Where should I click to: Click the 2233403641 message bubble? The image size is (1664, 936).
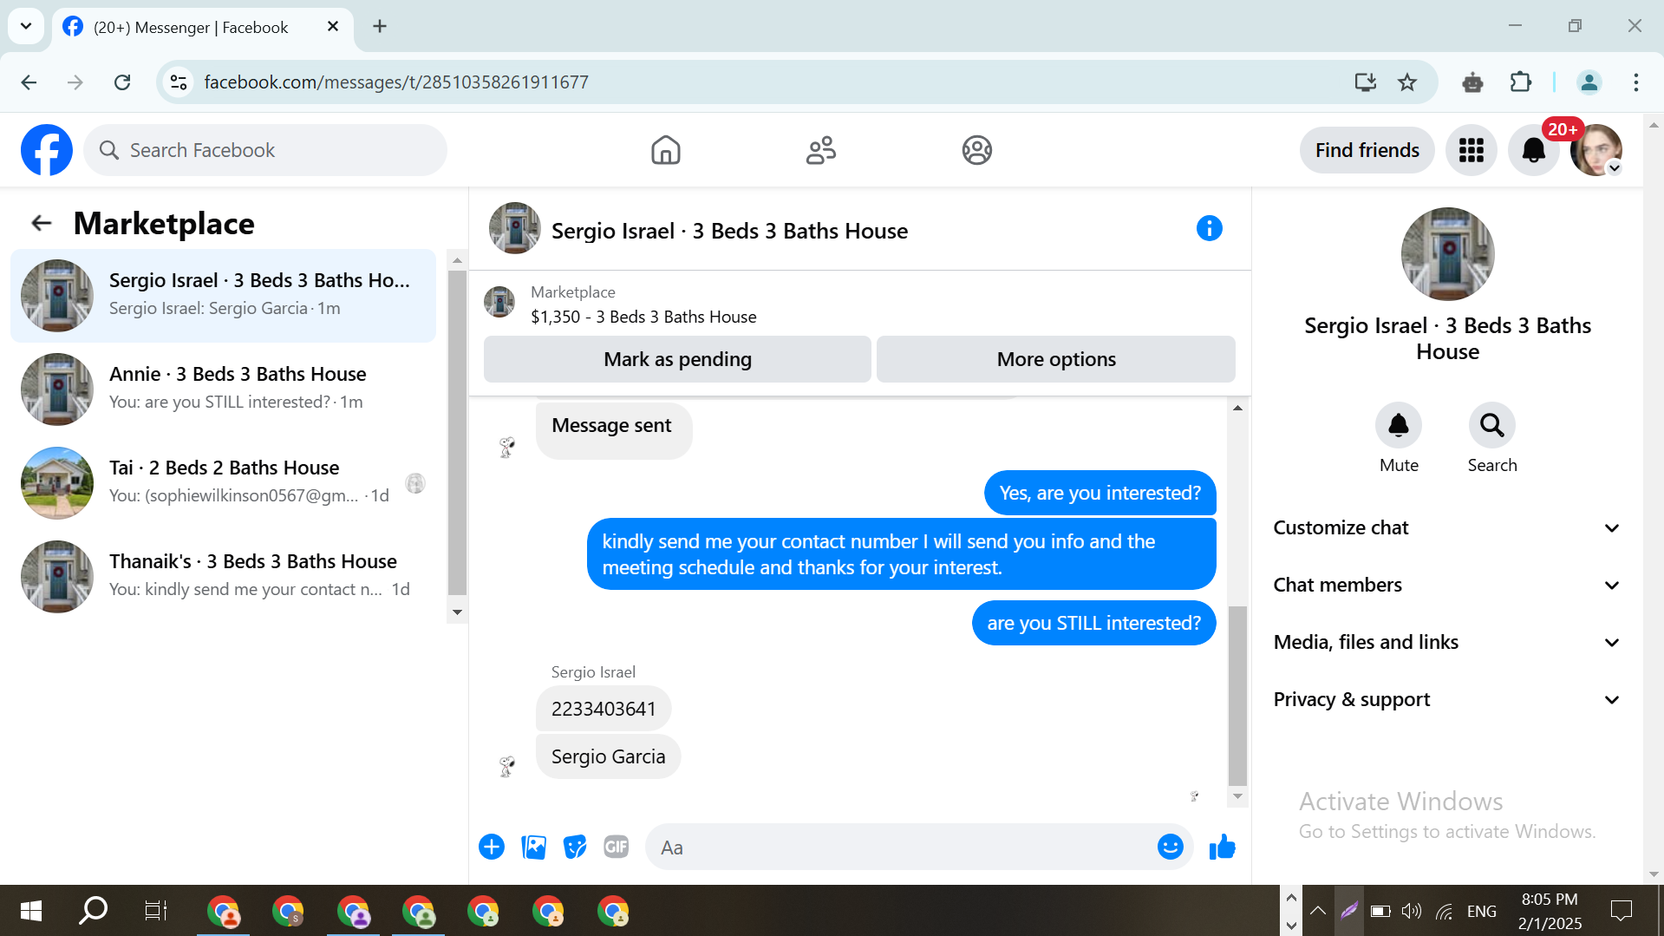[x=604, y=709]
